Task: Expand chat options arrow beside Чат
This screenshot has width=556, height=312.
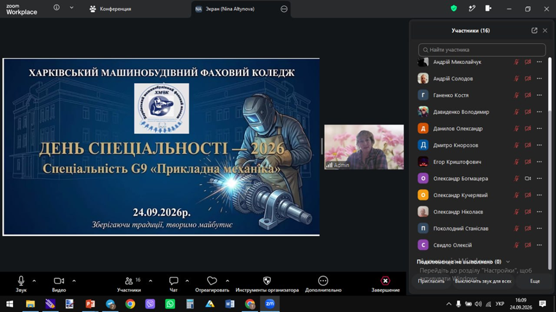Action: point(187,281)
